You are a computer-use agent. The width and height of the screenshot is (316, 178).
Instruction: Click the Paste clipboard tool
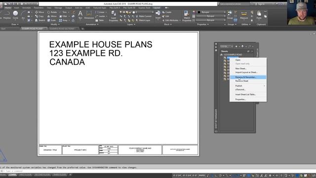coord(259,15)
